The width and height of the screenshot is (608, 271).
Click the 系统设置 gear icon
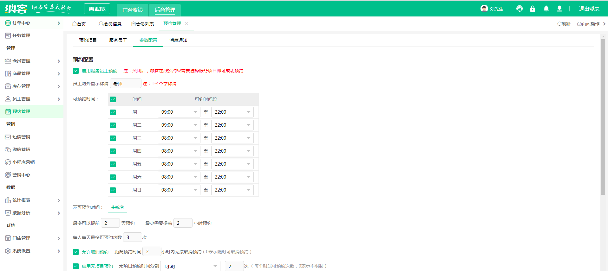8,251
